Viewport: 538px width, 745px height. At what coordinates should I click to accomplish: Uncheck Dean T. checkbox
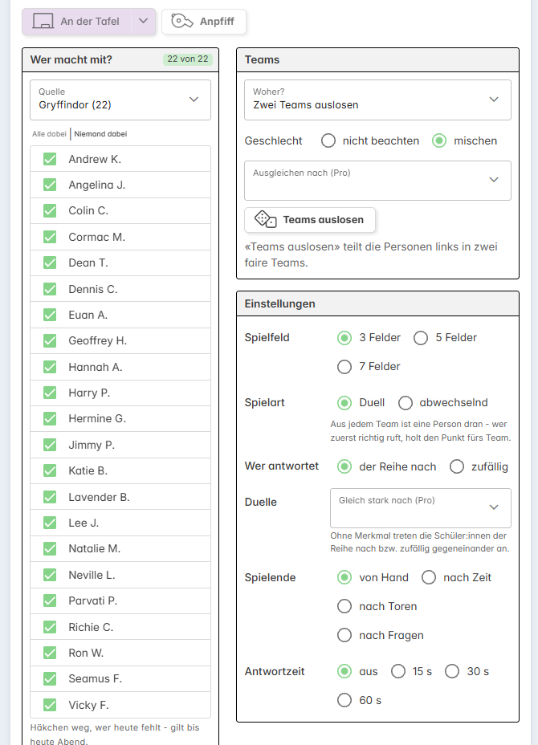[50, 263]
